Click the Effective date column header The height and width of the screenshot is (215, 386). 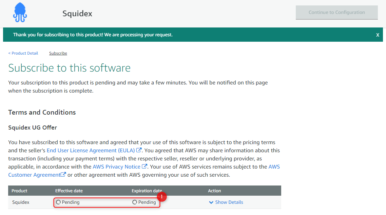(x=69, y=191)
